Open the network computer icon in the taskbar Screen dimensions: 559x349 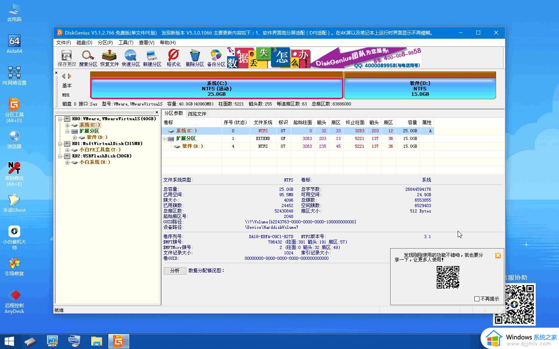pos(52,341)
